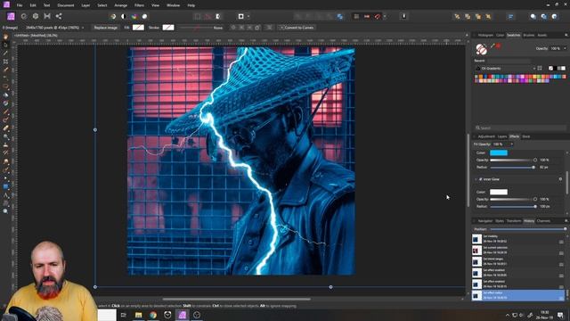Select the Set blend ranges history entry
Screen dimensions: 570x321
click(518, 261)
